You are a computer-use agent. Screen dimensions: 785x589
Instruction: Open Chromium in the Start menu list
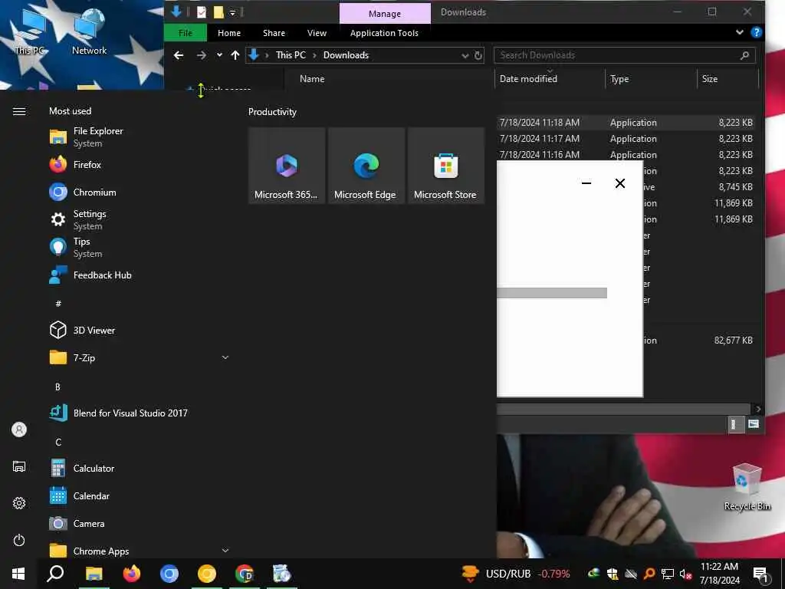(x=138, y=192)
